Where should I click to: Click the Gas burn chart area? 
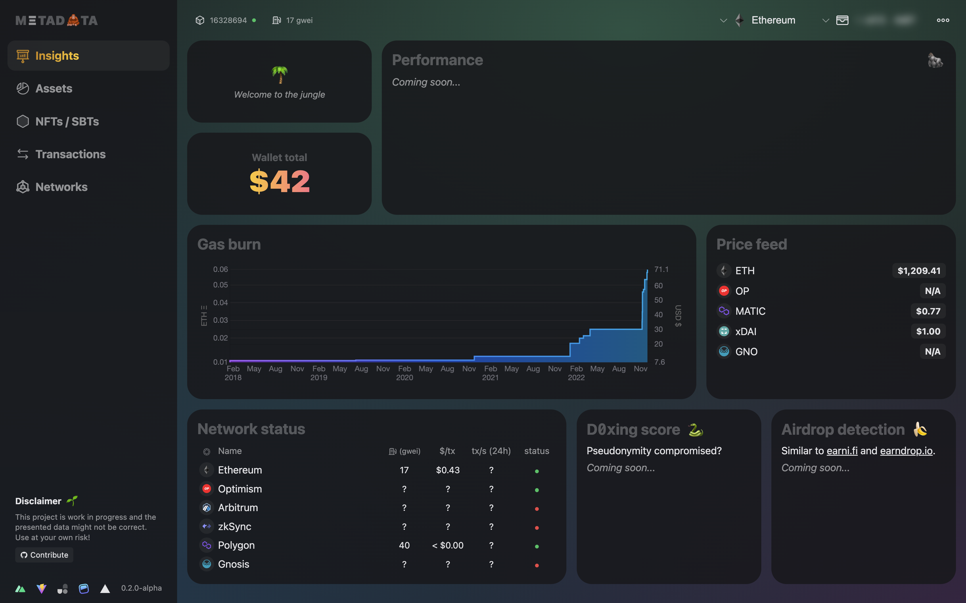[x=439, y=315]
